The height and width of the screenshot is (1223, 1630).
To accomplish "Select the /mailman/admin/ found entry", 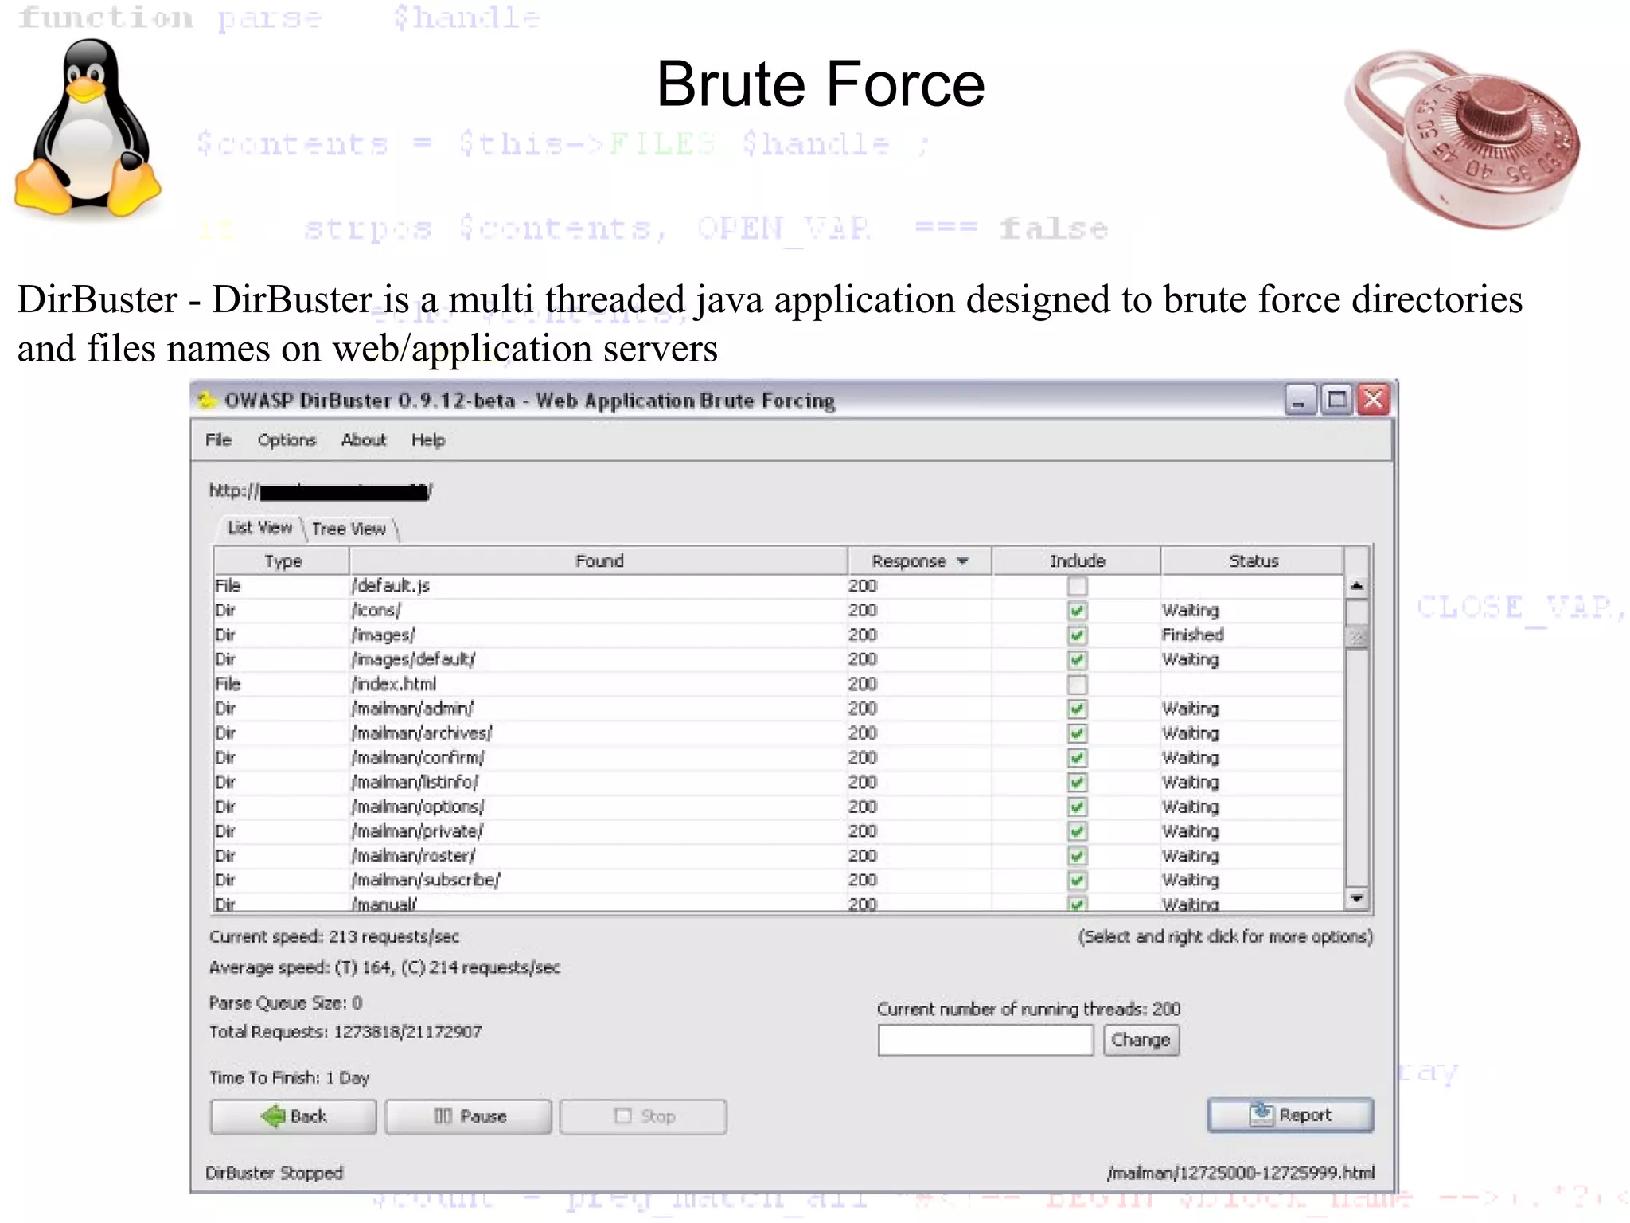I will [412, 709].
